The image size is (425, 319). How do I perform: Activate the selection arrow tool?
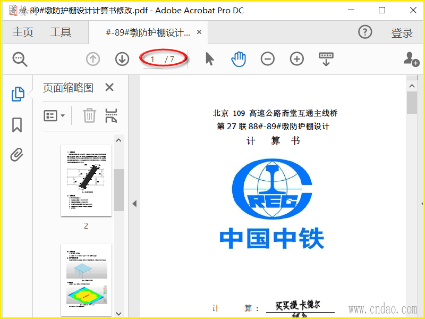[209, 59]
